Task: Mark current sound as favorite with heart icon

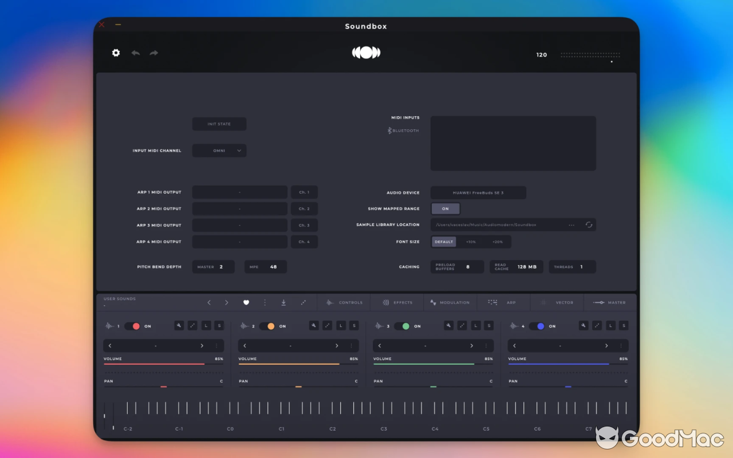Action: pyautogui.click(x=246, y=302)
